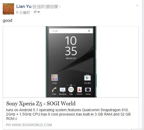Open Lian Yu's profile picture
144x130 pixels.
pyautogui.click(x=8, y=9)
